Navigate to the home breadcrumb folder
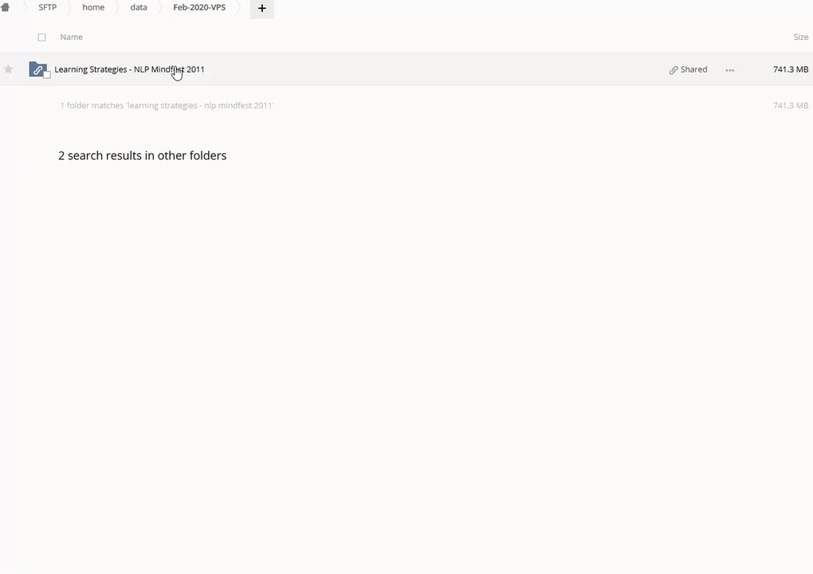813x574 pixels. point(93,7)
